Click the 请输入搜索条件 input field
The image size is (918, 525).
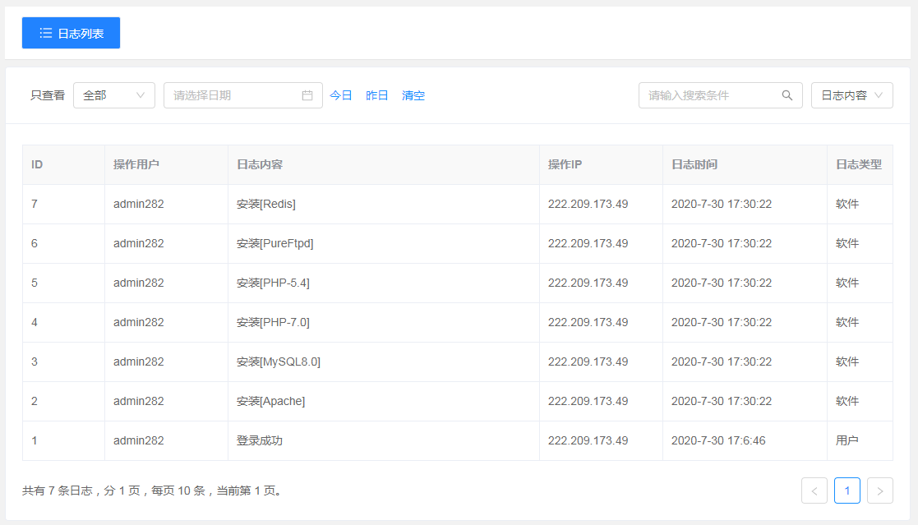[x=711, y=94]
